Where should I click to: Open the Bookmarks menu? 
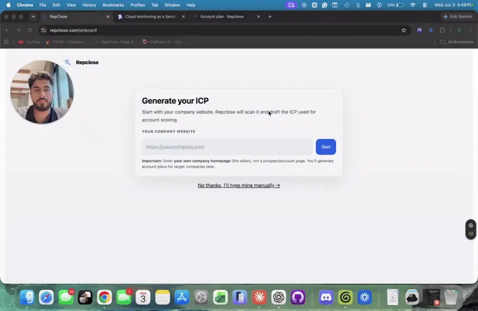click(x=113, y=5)
